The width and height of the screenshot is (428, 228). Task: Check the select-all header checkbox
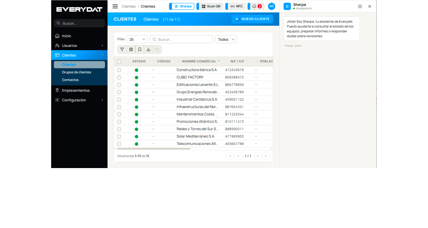(x=119, y=62)
